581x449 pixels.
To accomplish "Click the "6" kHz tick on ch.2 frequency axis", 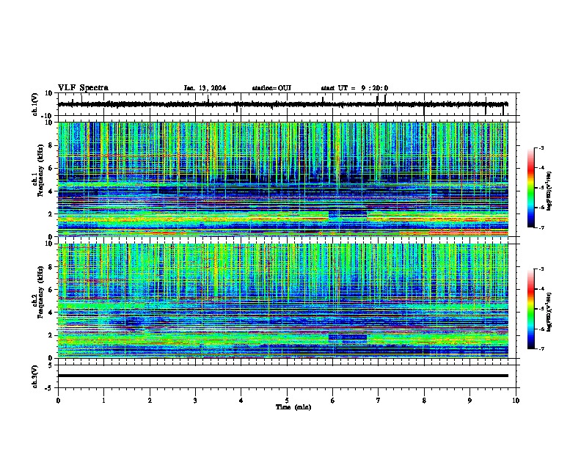I will pyautogui.click(x=51, y=289).
